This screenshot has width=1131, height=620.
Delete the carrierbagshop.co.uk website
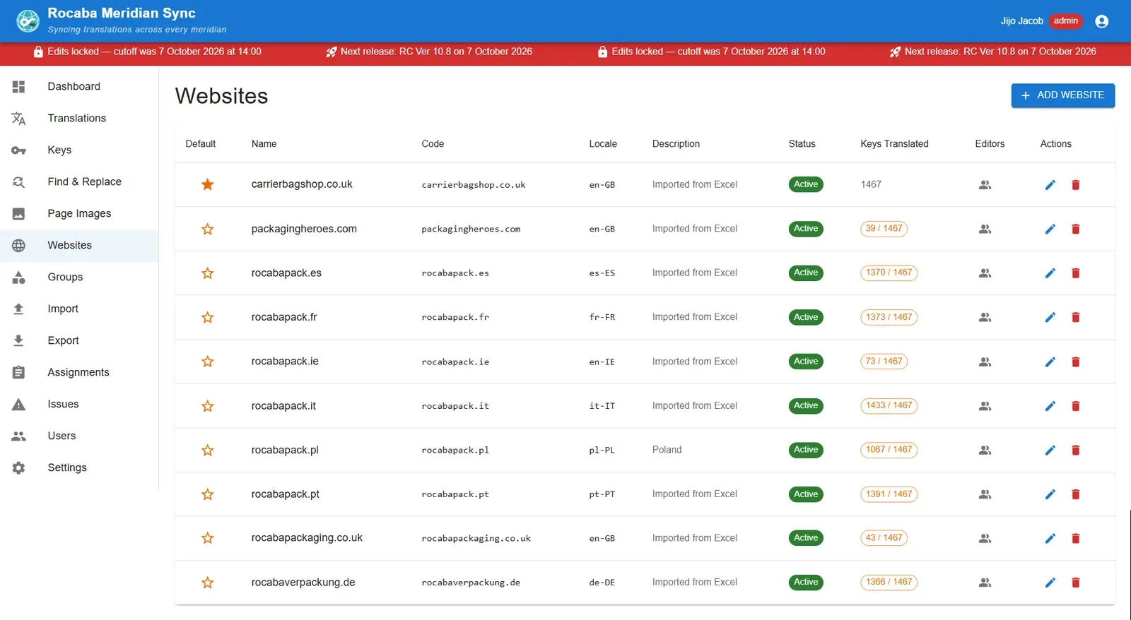click(x=1075, y=185)
